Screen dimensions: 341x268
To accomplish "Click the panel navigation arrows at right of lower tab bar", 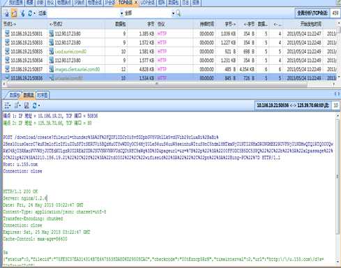I will point(337,94).
